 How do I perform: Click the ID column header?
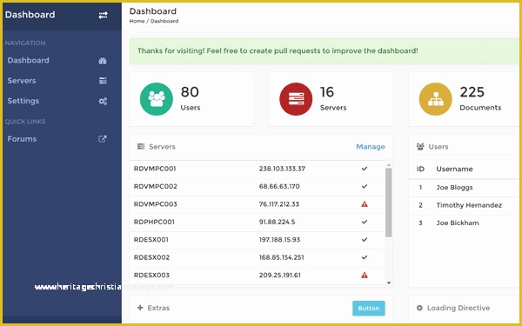click(x=420, y=169)
